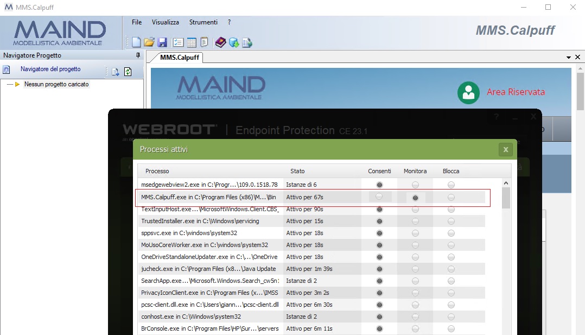Open the File menu
Image resolution: width=585 pixels, height=335 pixels.
click(x=137, y=22)
